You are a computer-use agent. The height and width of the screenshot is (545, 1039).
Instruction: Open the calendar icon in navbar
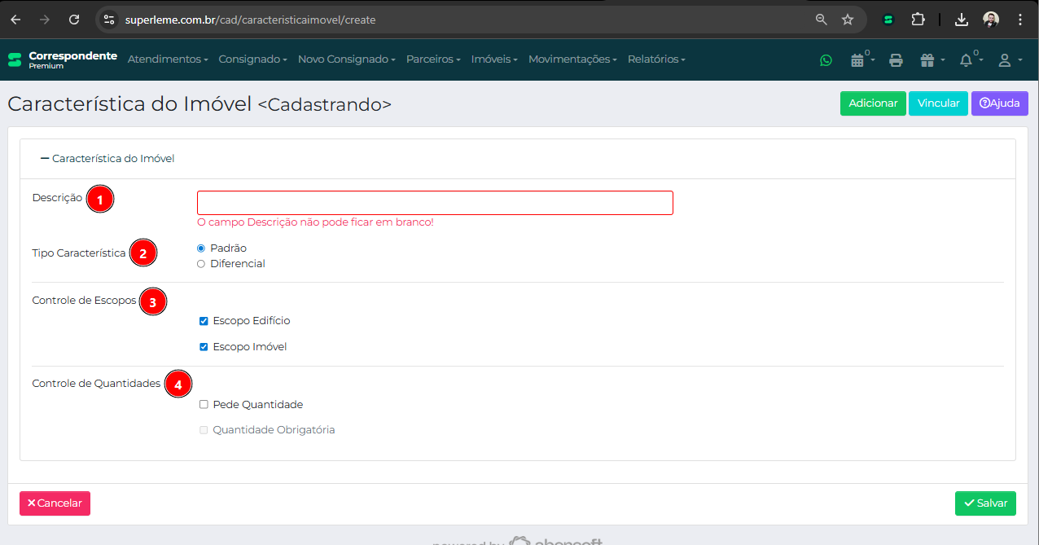pos(857,59)
